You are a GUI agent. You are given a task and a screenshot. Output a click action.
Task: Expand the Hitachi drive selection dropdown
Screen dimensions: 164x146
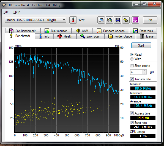pos(35,20)
